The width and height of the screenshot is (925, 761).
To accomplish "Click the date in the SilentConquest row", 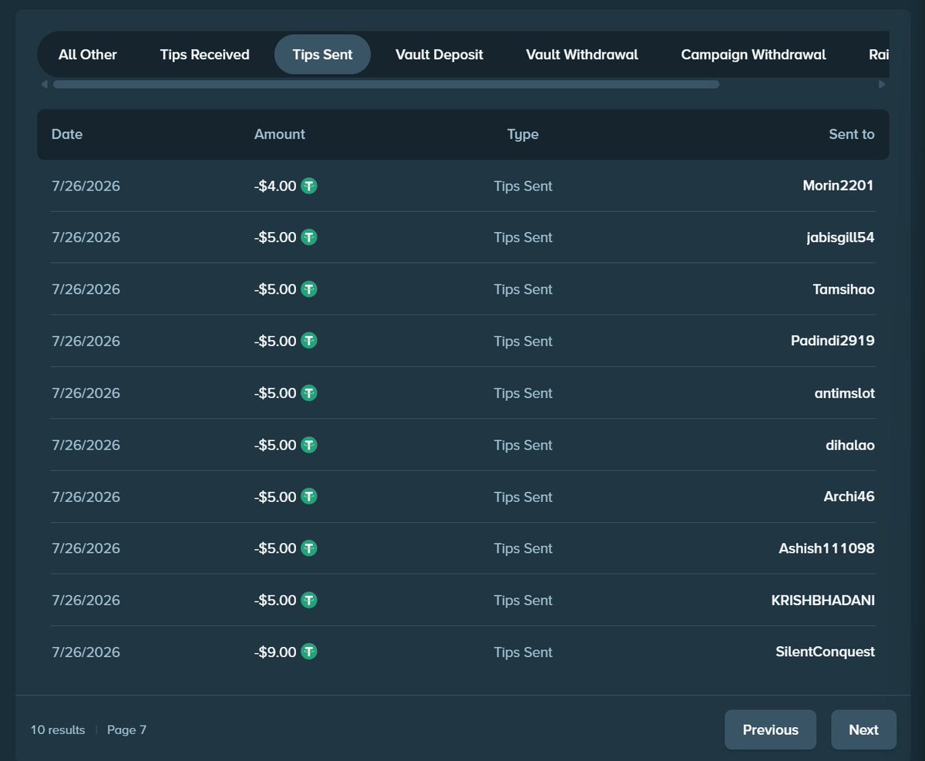I will [86, 652].
